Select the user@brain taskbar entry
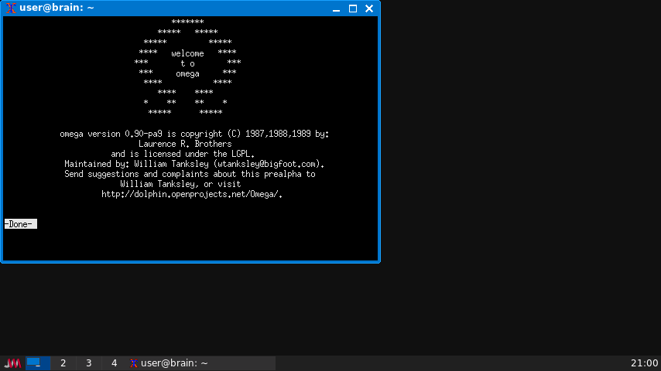This screenshot has height=371, width=661. 201,363
